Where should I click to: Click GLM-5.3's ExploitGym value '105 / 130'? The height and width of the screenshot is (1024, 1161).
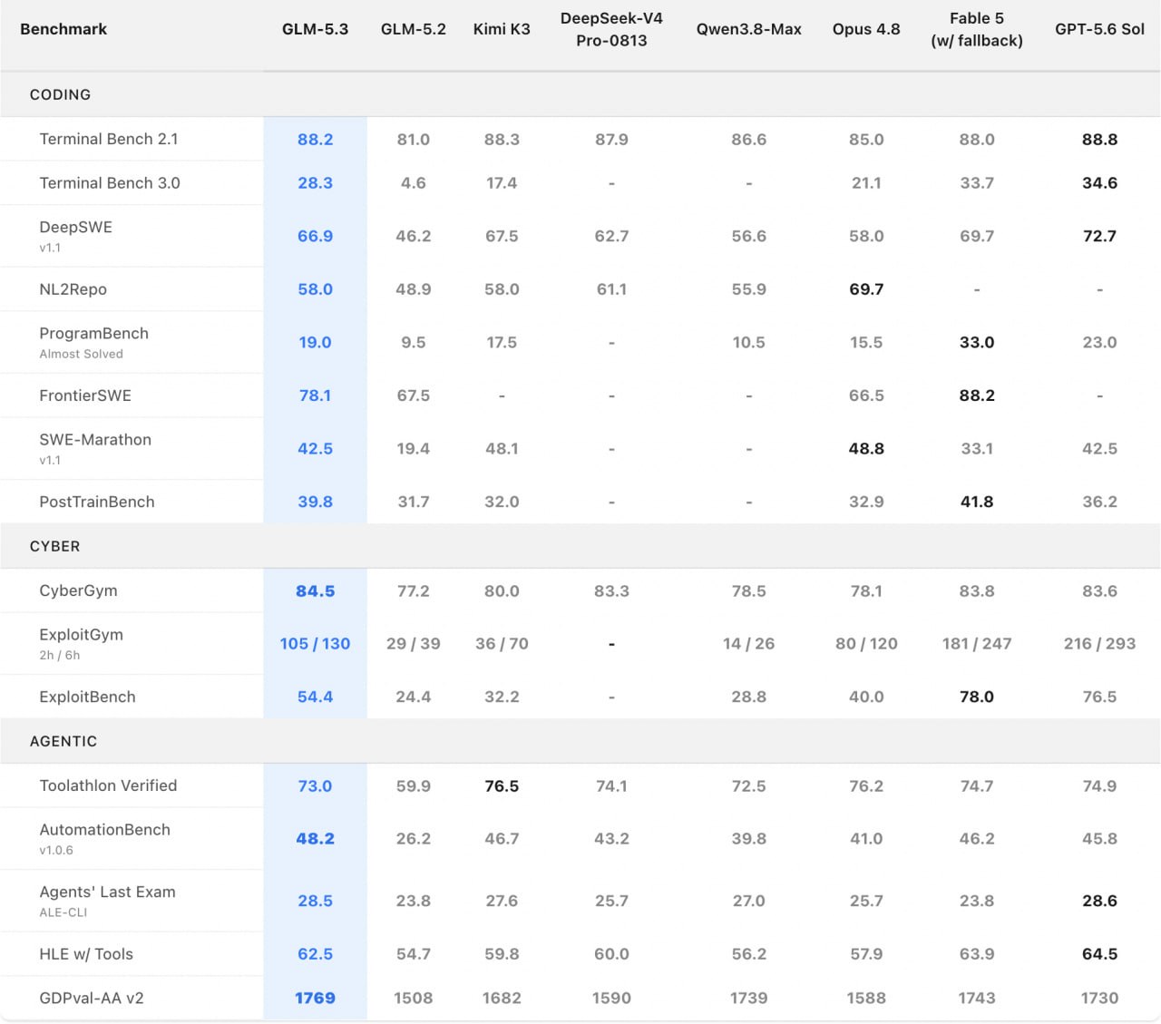tap(315, 644)
